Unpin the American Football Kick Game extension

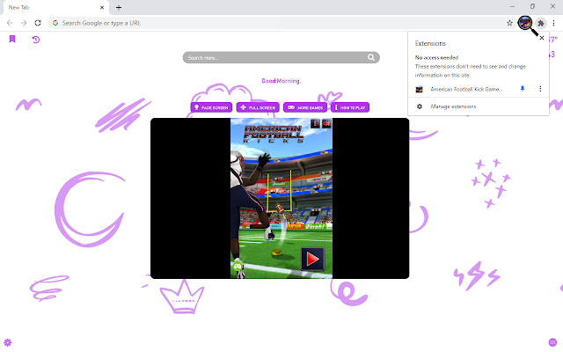click(x=523, y=89)
